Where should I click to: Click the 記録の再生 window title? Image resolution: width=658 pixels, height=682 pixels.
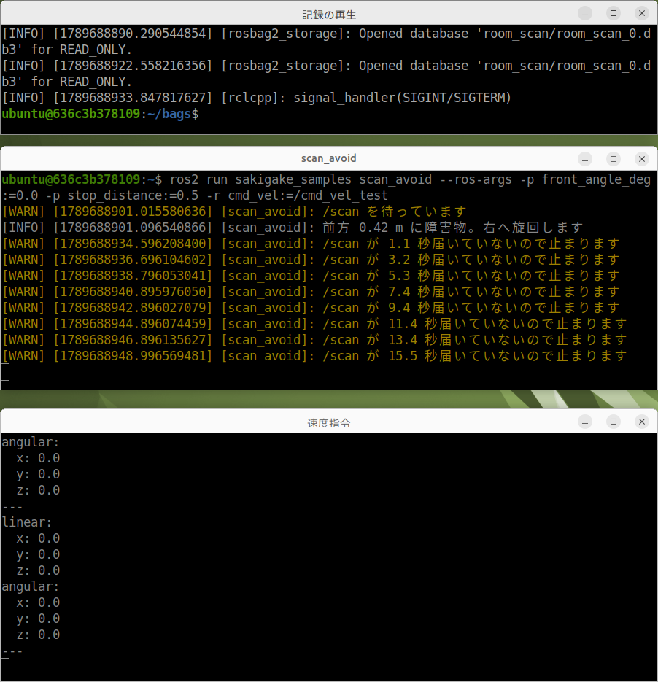point(329,15)
